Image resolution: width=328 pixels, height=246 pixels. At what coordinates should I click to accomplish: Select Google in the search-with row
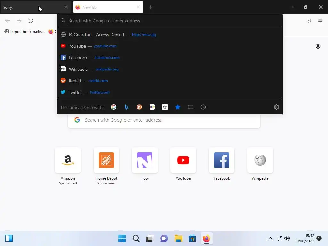(114, 107)
